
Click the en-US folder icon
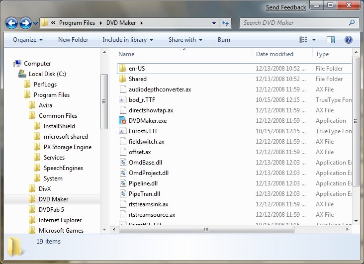(x=123, y=69)
